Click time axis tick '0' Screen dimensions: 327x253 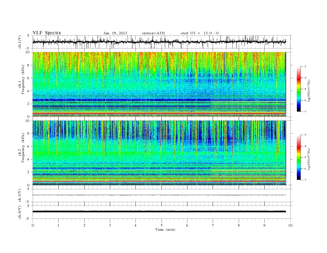point(33,225)
